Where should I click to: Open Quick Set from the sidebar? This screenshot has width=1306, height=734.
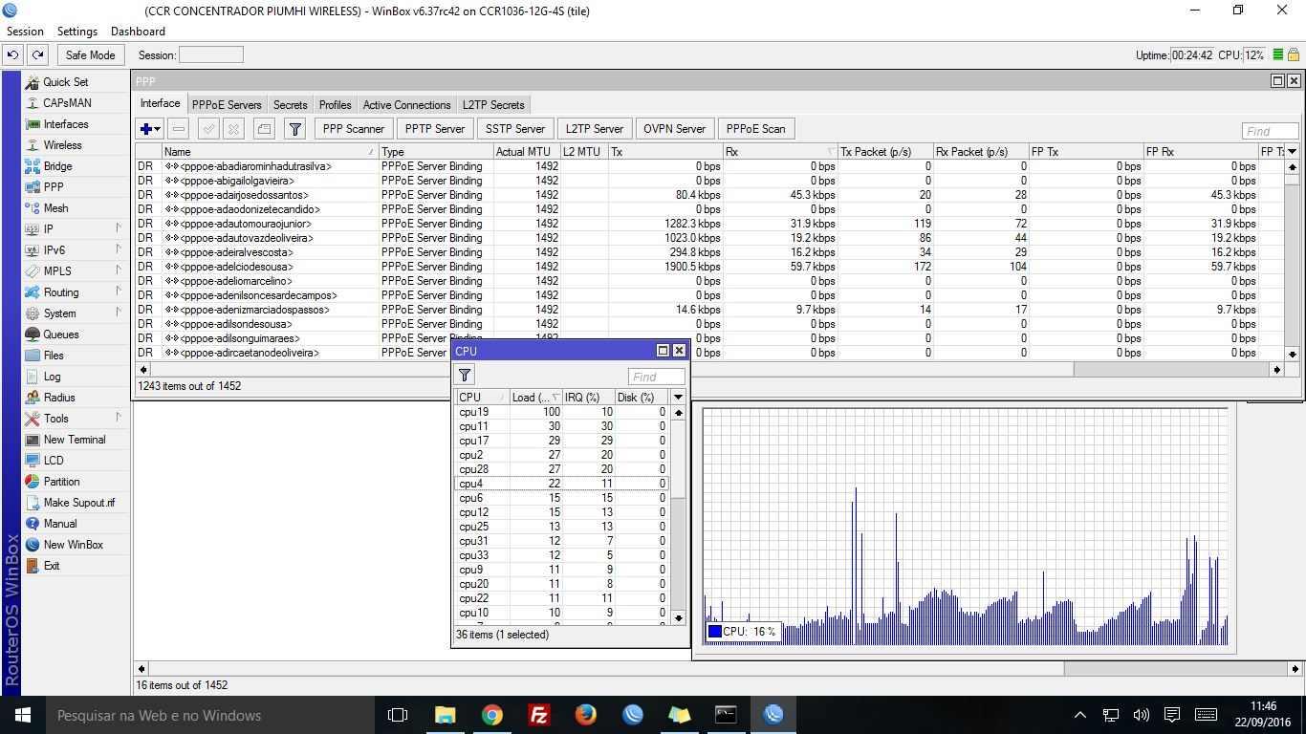[65, 82]
